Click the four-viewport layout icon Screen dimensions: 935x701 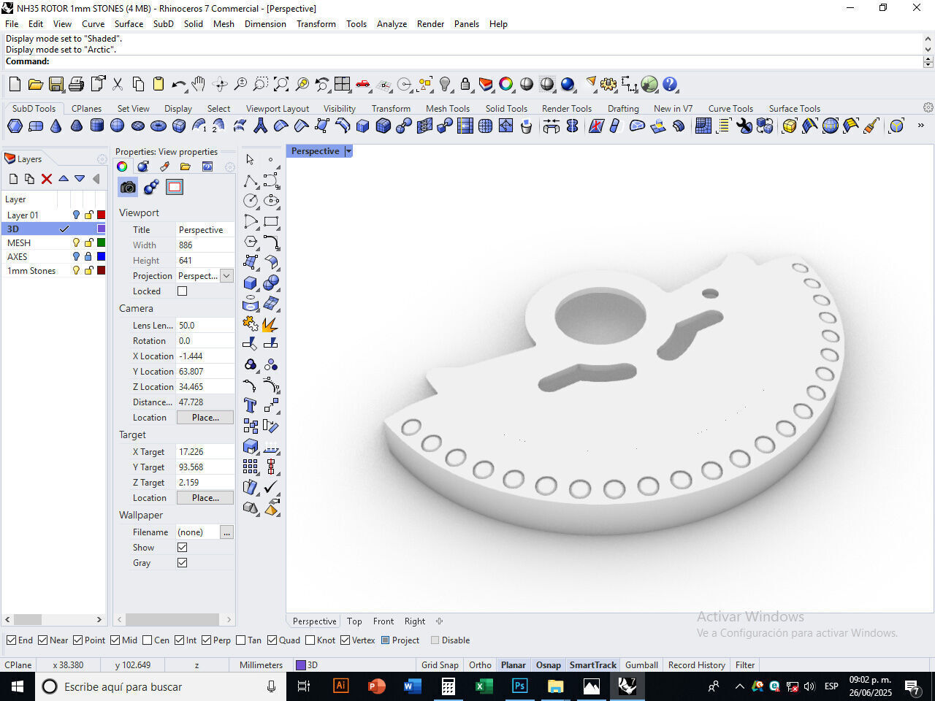click(x=343, y=84)
